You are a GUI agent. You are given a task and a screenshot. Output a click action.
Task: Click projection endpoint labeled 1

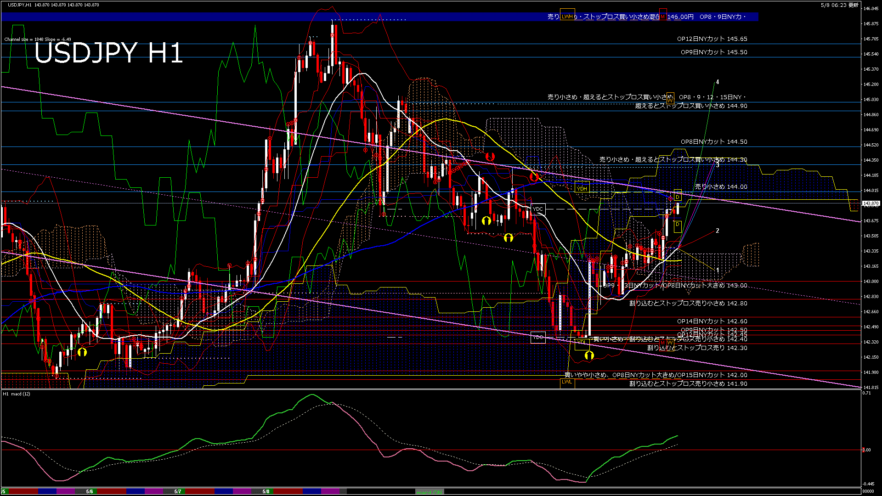[718, 271]
